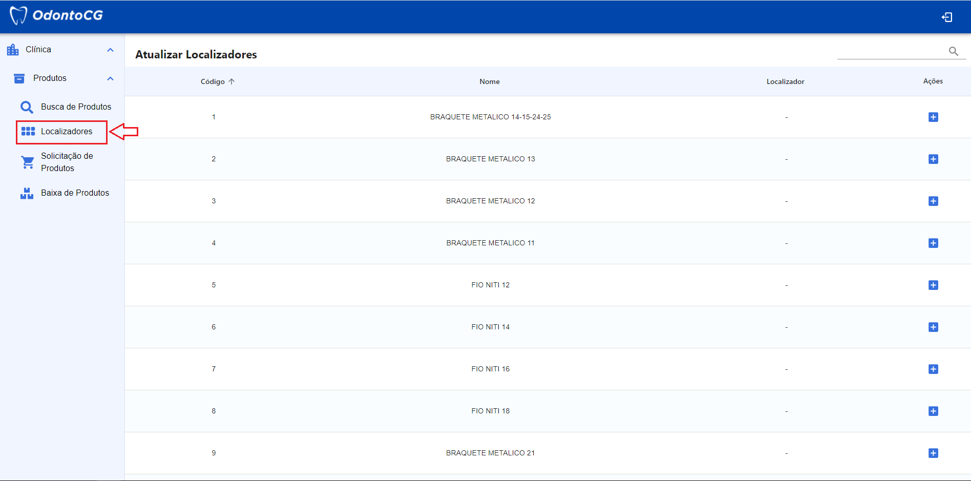Click the logout icon in top bar

click(946, 17)
